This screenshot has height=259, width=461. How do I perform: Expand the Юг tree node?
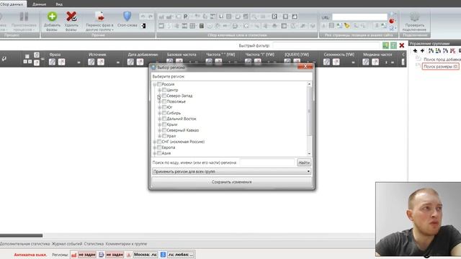tap(160, 107)
